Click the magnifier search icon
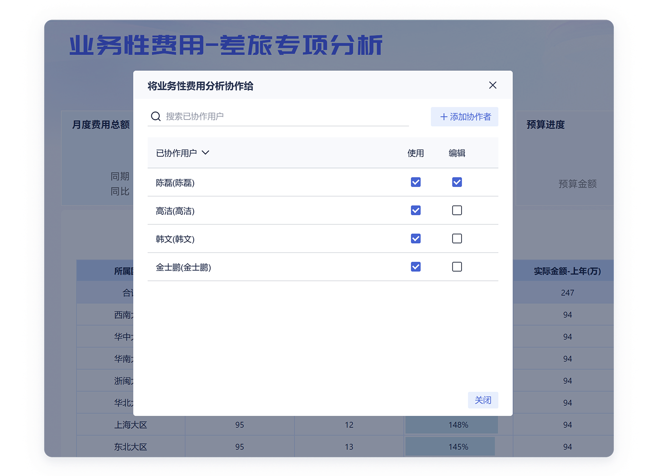Image resolution: width=658 pixels, height=476 pixels. point(156,116)
